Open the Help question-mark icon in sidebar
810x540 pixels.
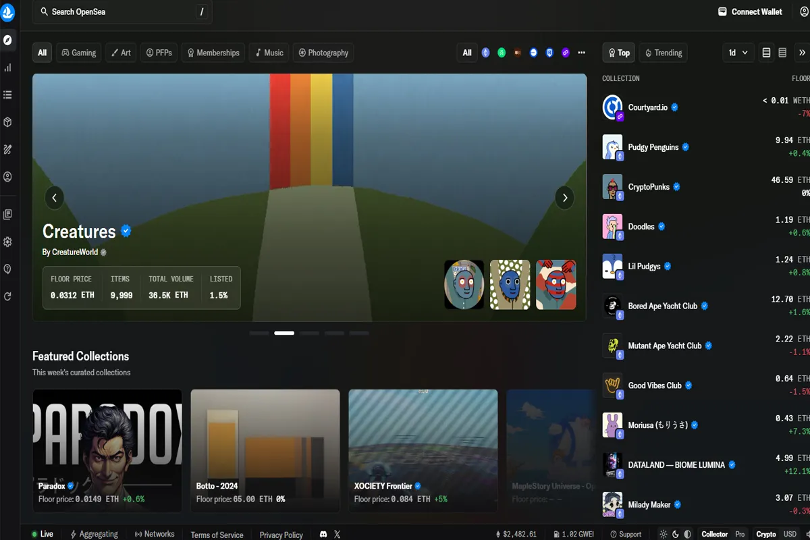coord(8,269)
